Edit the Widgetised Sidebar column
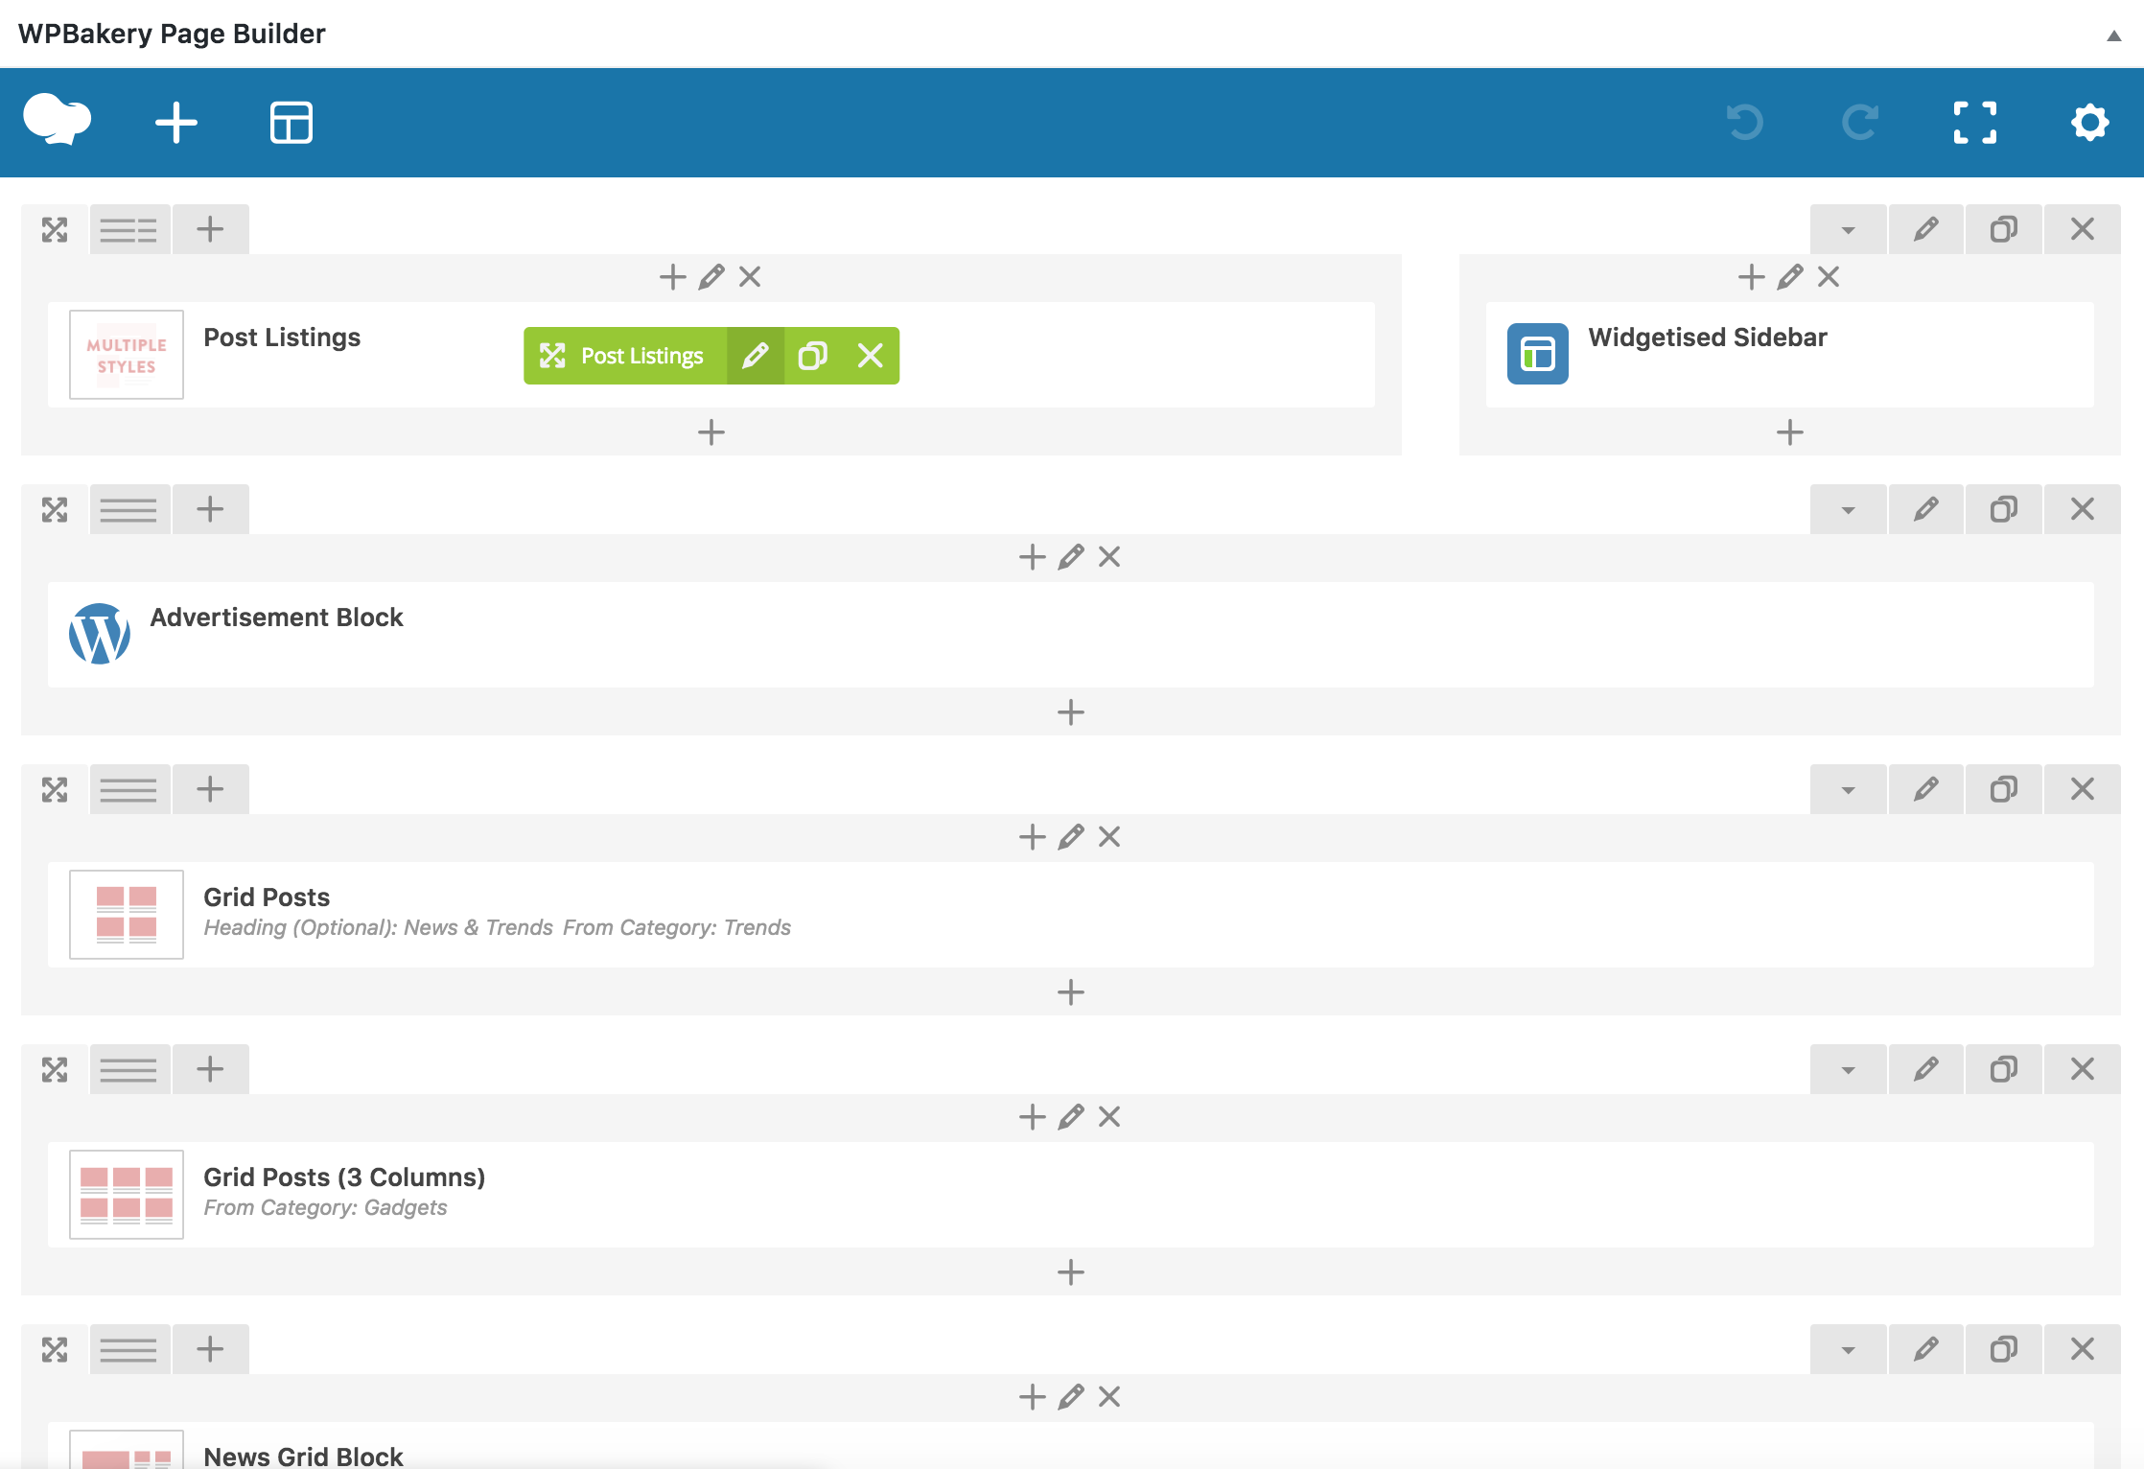This screenshot has width=2144, height=1469. click(x=1790, y=277)
